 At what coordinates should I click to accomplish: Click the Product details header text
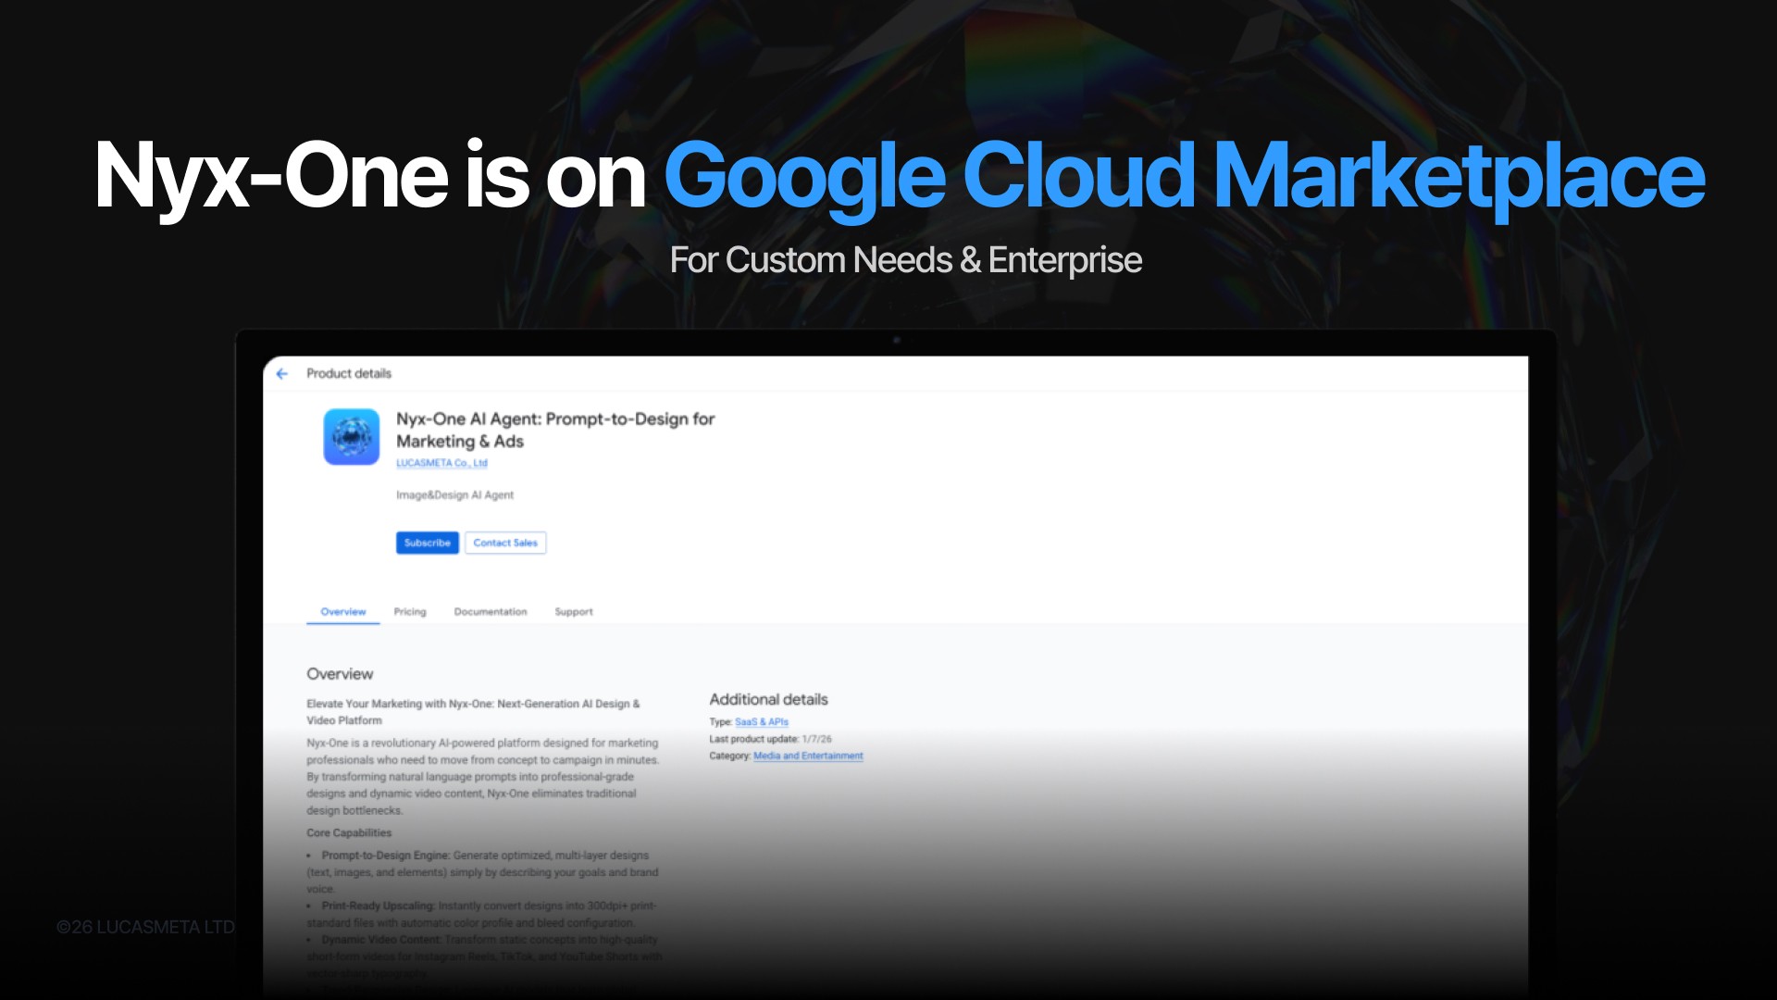click(x=349, y=373)
